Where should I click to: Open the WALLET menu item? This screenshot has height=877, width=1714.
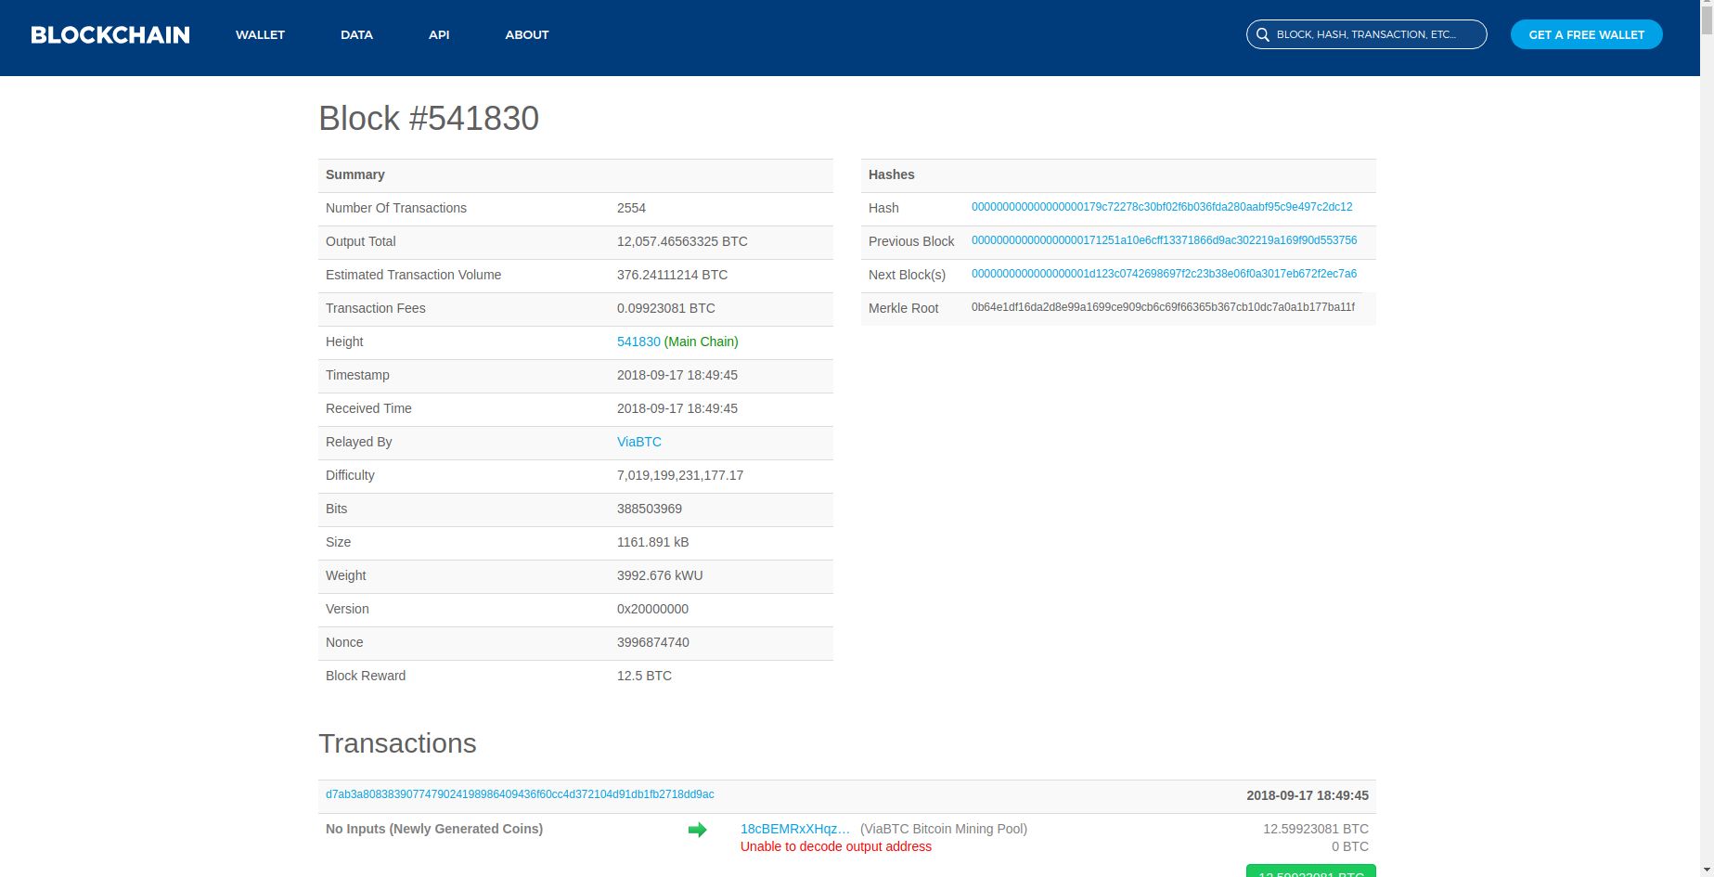click(260, 34)
